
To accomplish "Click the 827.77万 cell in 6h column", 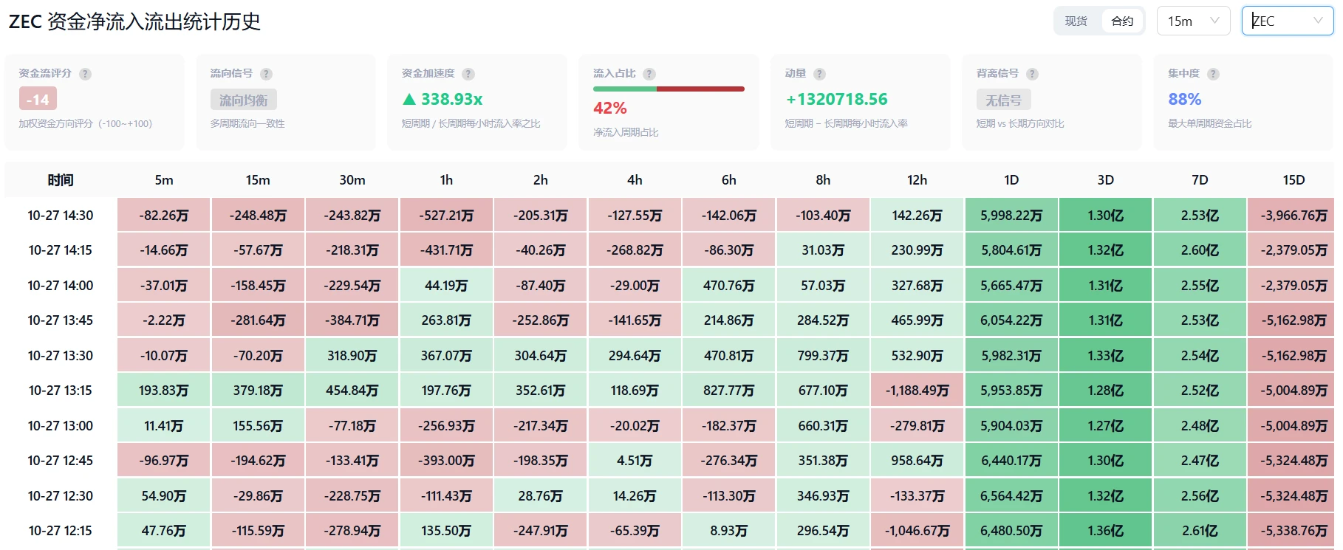I will 728,391.
